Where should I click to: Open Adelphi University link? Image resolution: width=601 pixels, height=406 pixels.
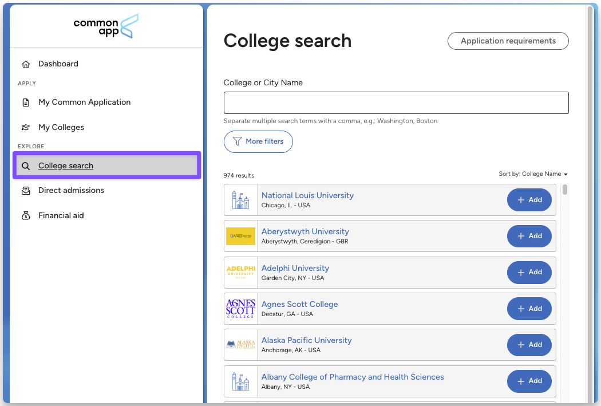click(x=295, y=268)
